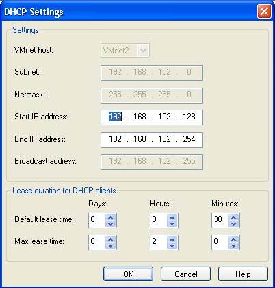Click second octet 168 of End IP address

click(x=140, y=139)
